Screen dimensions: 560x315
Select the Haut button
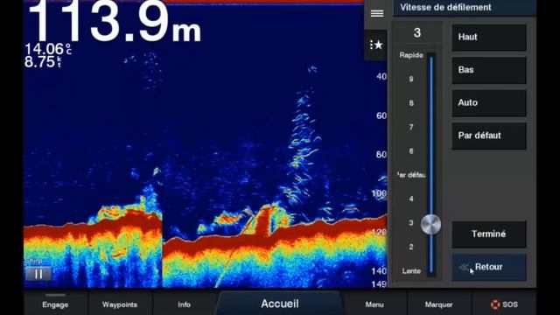click(489, 37)
